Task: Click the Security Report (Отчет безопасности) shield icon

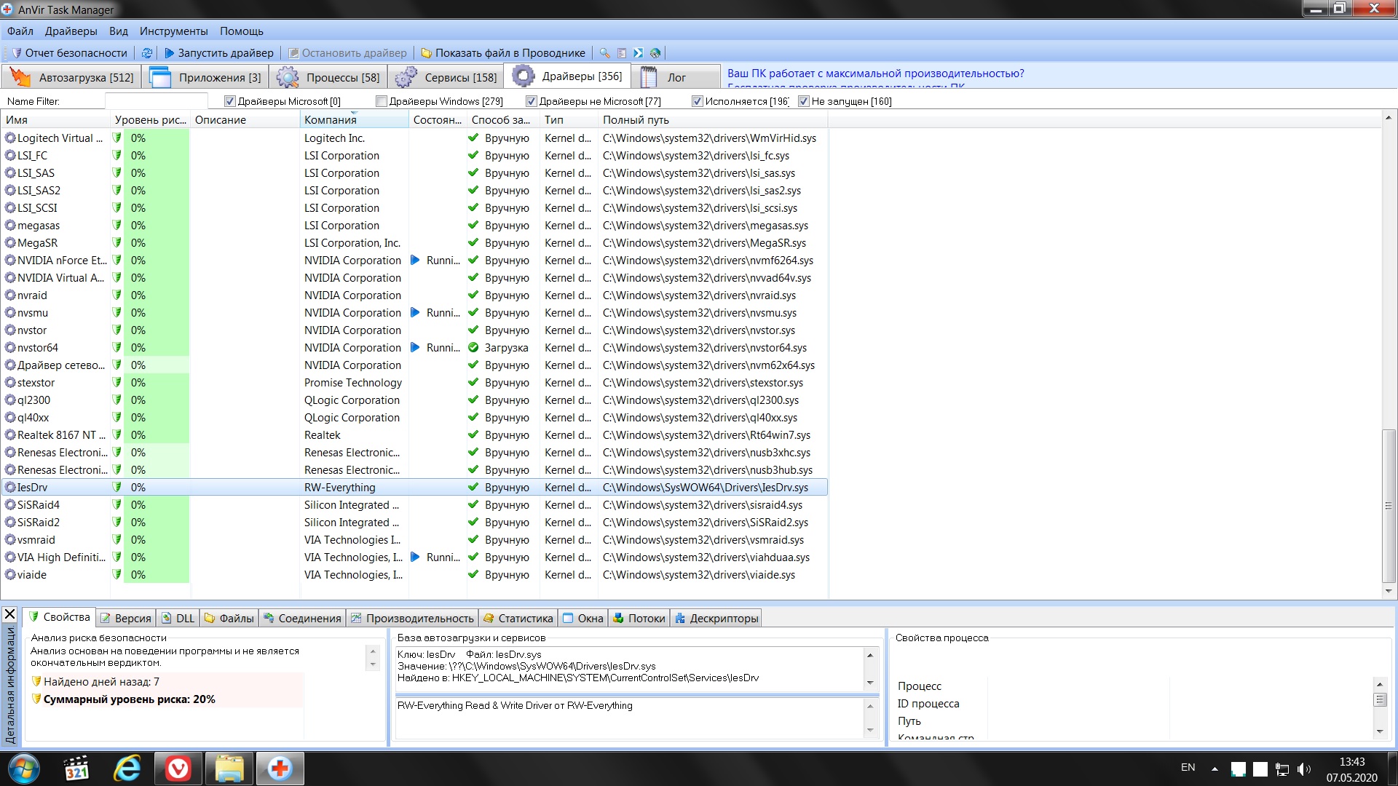Action: [x=17, y=53]
